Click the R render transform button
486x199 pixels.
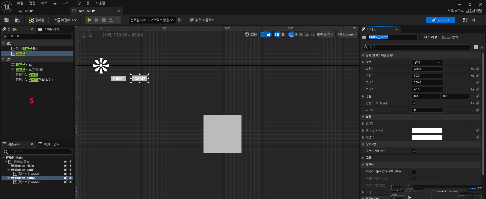coord(283,34)
